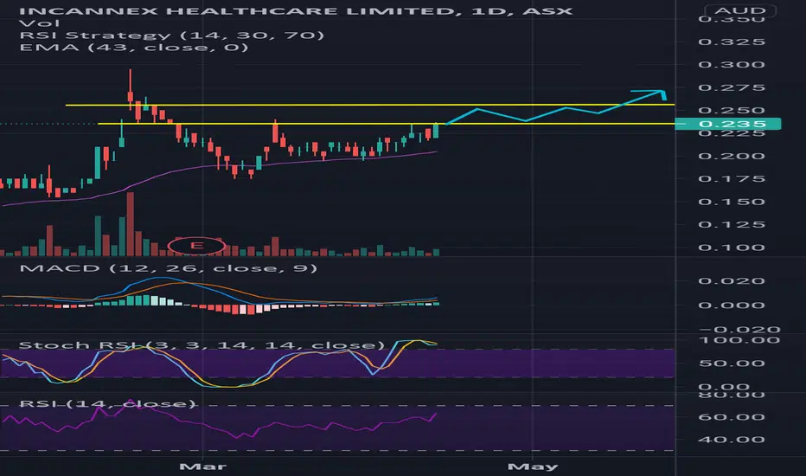Click the 0.275 price axis label
The height and width of the screenshot is (476, 806).
732,87
